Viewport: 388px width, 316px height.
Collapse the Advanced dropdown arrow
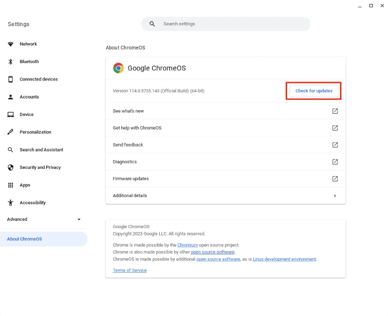[x=79, y=219]
